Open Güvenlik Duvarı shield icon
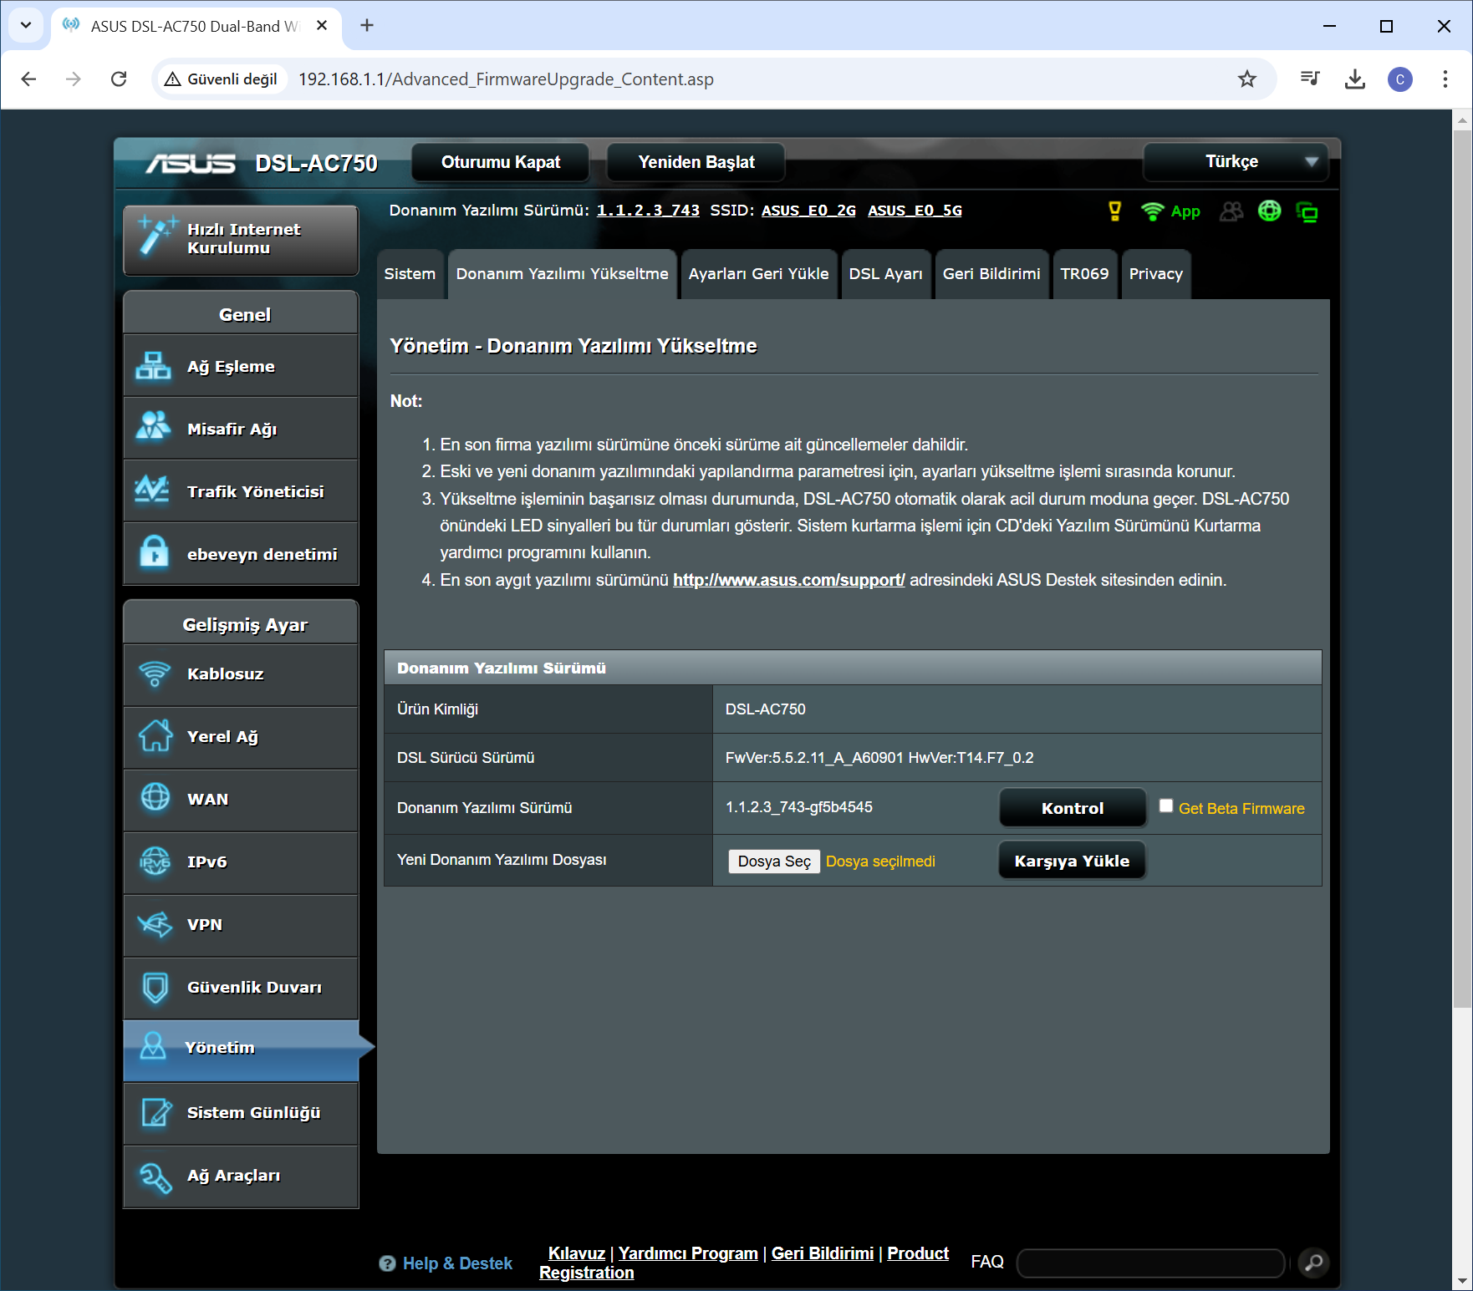The image size is (1473, 1291). [155, 987]
